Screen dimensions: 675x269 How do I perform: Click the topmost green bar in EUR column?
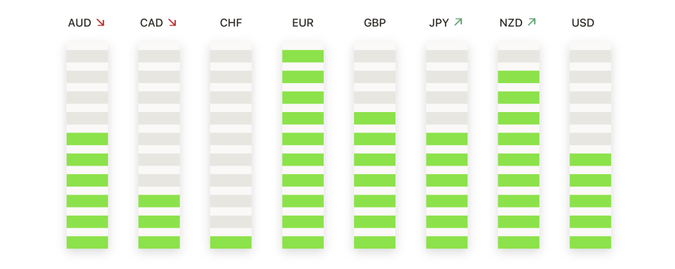[x=303, y=57]
